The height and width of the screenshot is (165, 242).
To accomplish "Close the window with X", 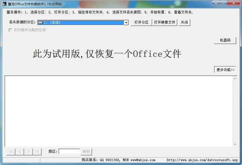I will pyautogui.click(x=234, y=3).
